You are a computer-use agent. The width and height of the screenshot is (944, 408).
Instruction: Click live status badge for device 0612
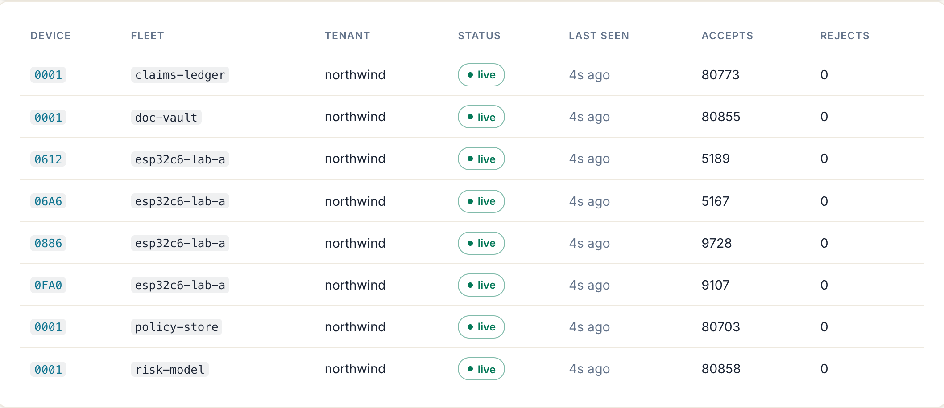[x=481, y=159]
